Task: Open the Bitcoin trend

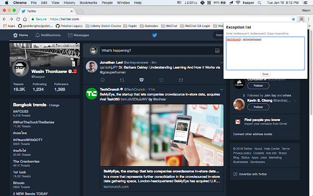Action: click(x=19, y=183)
